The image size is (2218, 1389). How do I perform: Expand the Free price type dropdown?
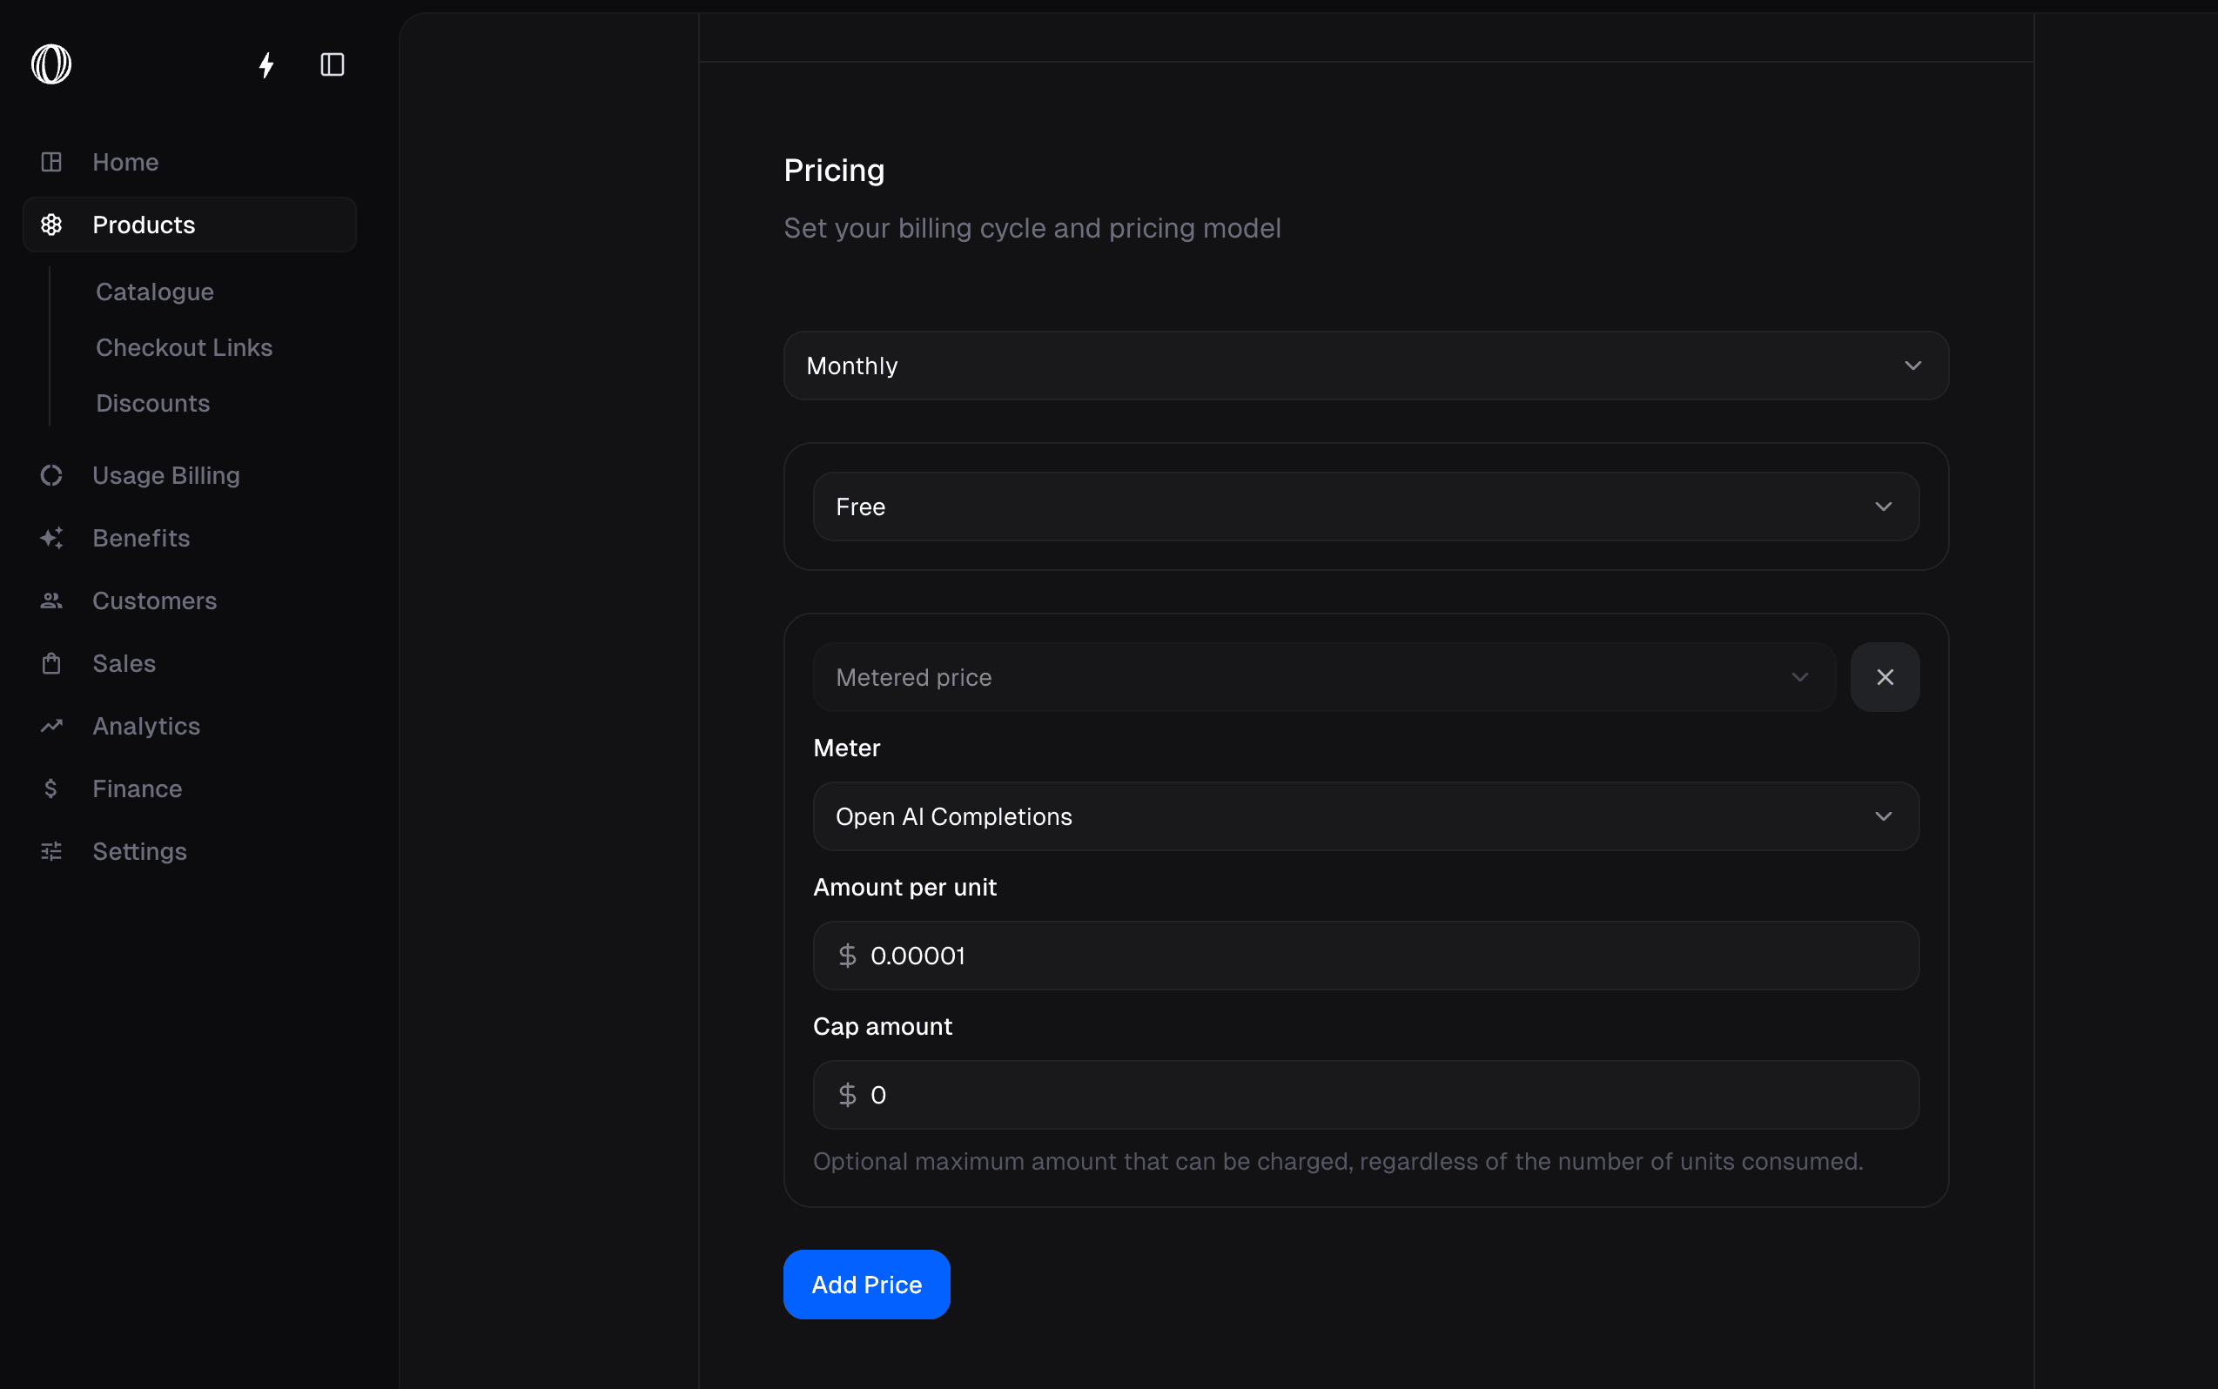[1365, 507]
